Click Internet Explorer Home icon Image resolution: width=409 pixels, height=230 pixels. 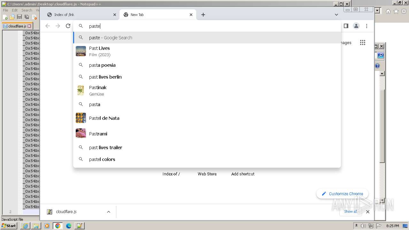pyautogui.click(x=388, y=11)
